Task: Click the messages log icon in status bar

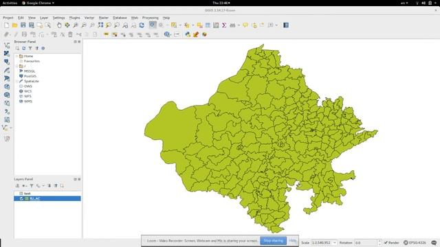Action: pyautogui.click(x=434, y=242)
